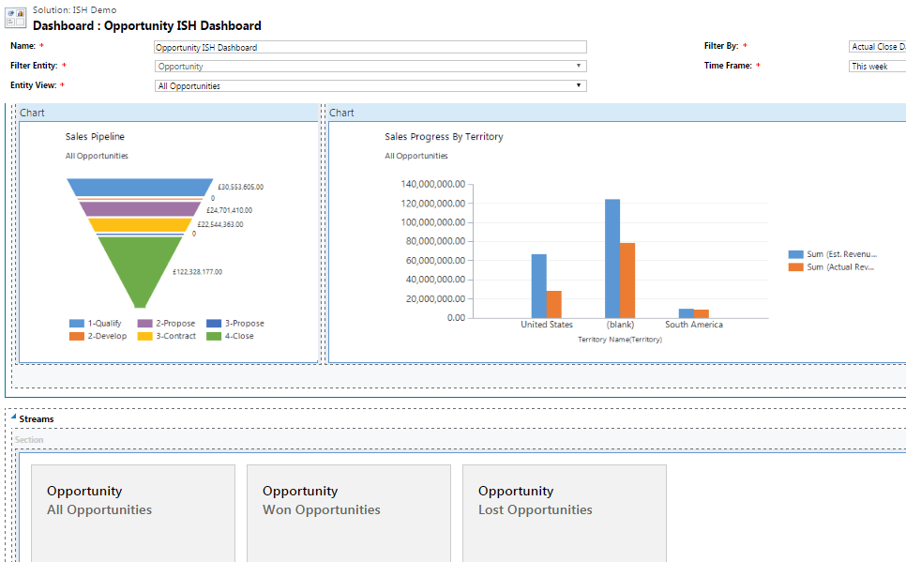Click the Sales Progress By Territory title

click(444, 136)
